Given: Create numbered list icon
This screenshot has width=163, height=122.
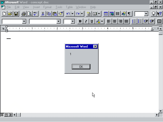Looking at the screenshot, I should pos(134,21).
